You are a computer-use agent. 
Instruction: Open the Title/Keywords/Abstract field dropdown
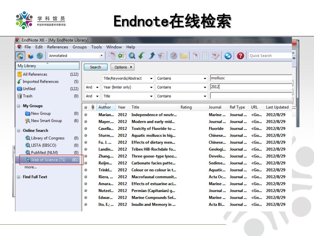click(151, 78)
